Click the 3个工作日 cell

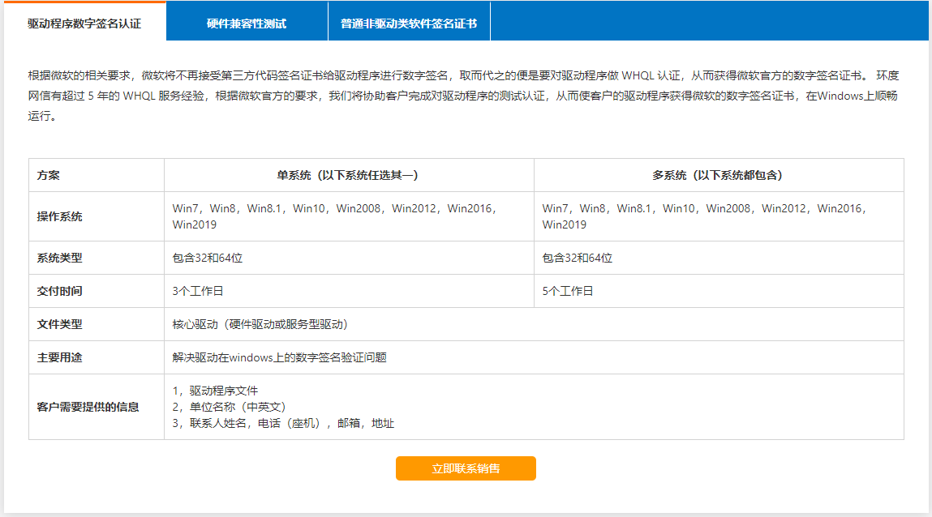point(349,291)
